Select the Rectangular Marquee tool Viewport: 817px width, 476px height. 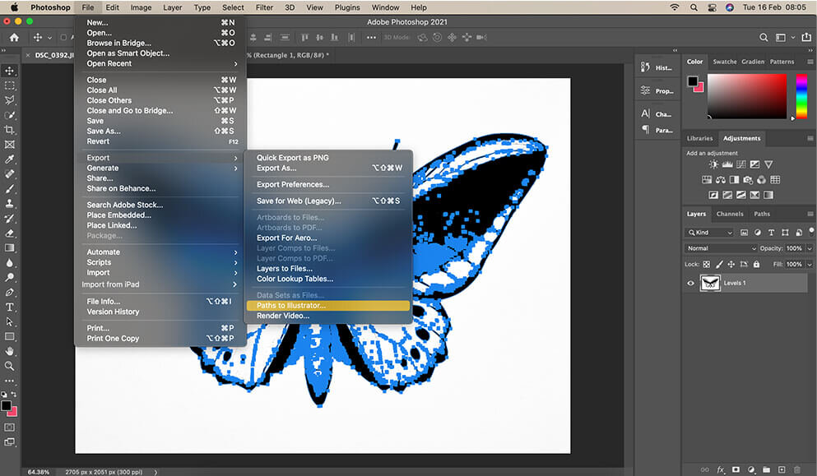9,85
